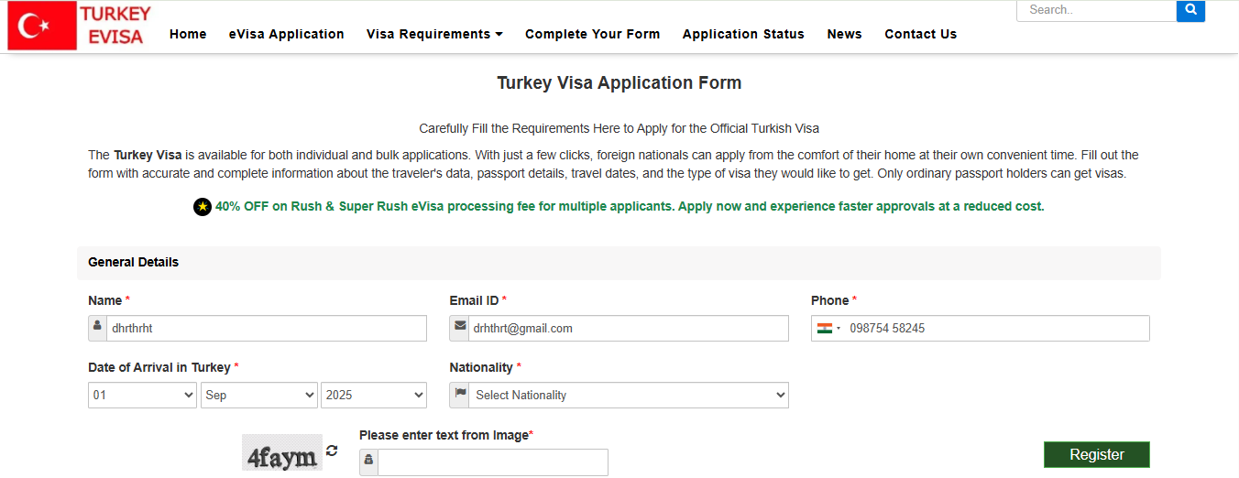Click the envelope icon beside Email field
Viewport: 1239px width, 478px height.
click(459, 327)
